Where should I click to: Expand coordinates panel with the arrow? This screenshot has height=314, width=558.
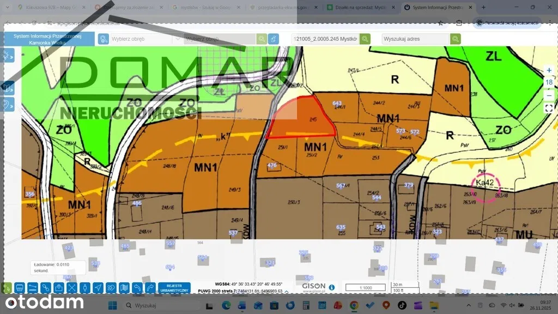[287, 292]
